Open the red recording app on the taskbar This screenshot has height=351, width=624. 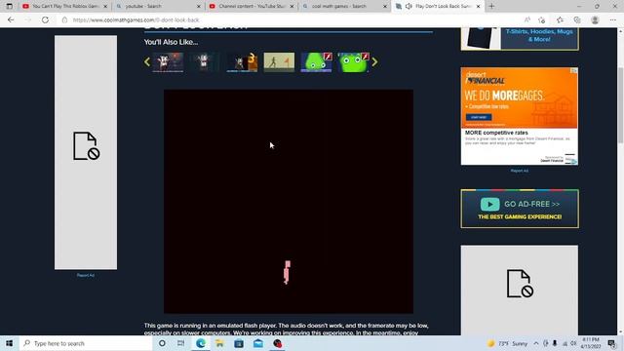point(277,343)
